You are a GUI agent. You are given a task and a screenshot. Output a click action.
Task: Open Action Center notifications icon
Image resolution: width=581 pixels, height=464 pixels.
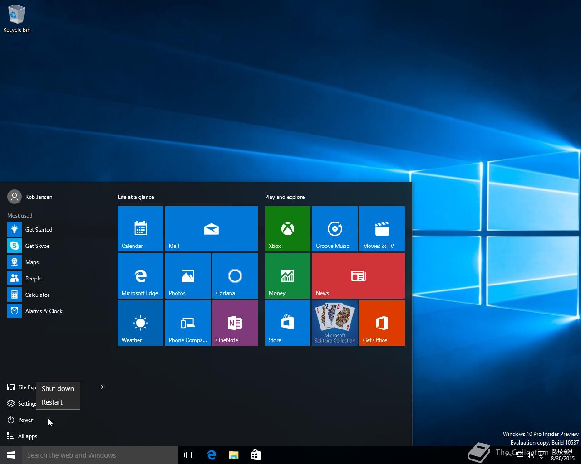pyautogui.click(x=542, y=455)
